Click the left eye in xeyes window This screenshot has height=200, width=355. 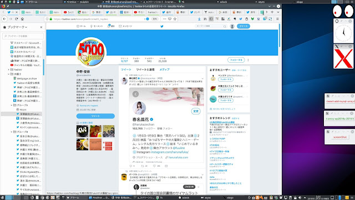337,11
